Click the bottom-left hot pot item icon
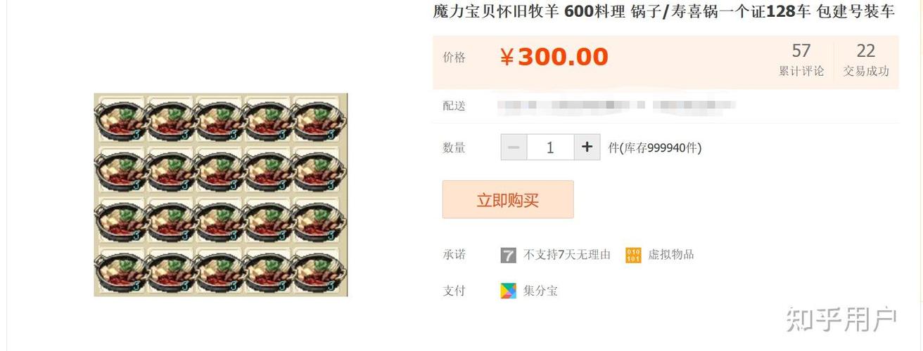Viewport: 923px width, 351px height. (x=120, y=271)
